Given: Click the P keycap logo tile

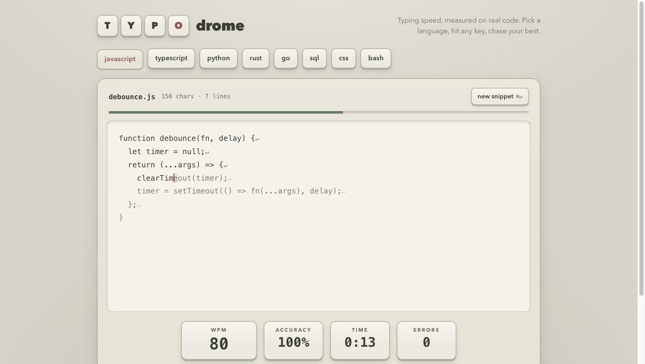Looking at the screenshot, I should click(x=155, y=26).
